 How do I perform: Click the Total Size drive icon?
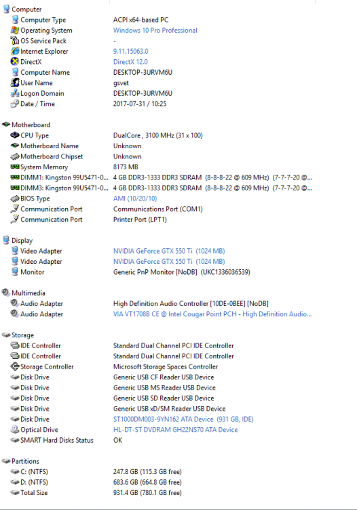pos(15,492)
